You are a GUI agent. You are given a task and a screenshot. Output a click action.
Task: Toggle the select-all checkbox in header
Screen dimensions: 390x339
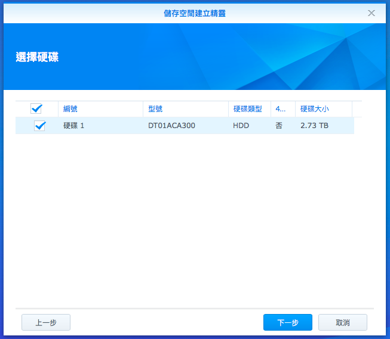tap(36, 108)
